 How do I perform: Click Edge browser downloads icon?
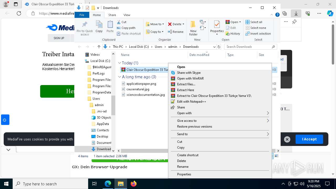296,13
